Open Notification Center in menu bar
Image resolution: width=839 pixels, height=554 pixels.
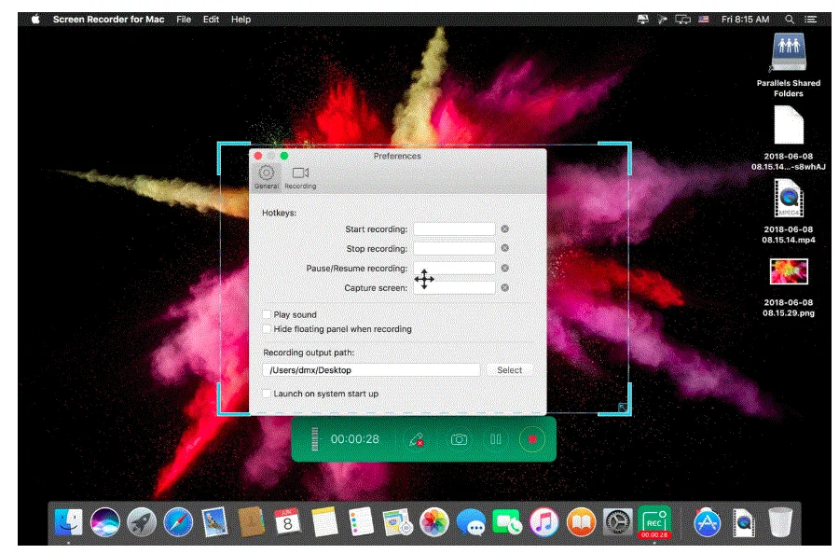pos(811,20)
